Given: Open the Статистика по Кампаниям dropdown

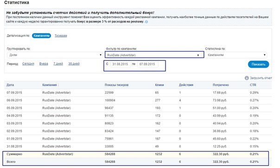Looking at the screenshot, I should [236, 55].
